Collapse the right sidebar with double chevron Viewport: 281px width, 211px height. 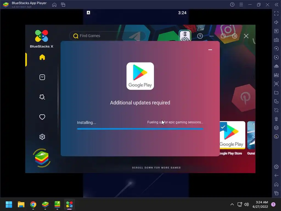[x=277, y=5]
